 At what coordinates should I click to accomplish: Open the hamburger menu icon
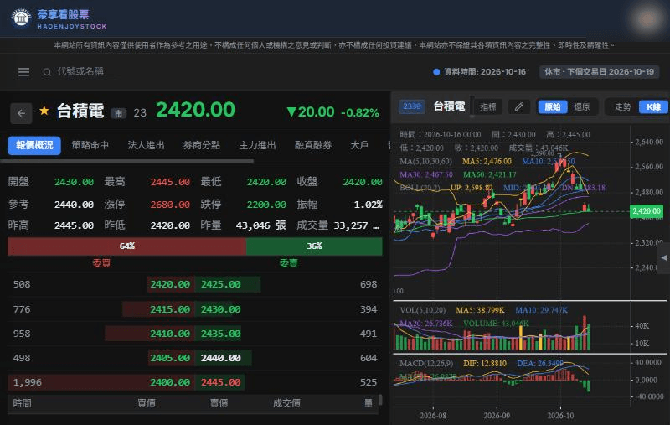[24, 72]
